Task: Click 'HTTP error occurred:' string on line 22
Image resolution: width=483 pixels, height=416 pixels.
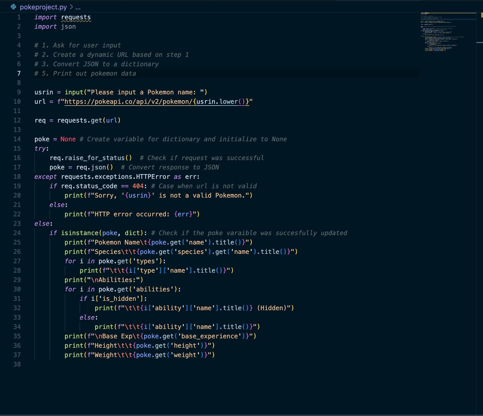Action: pos(132,214)
